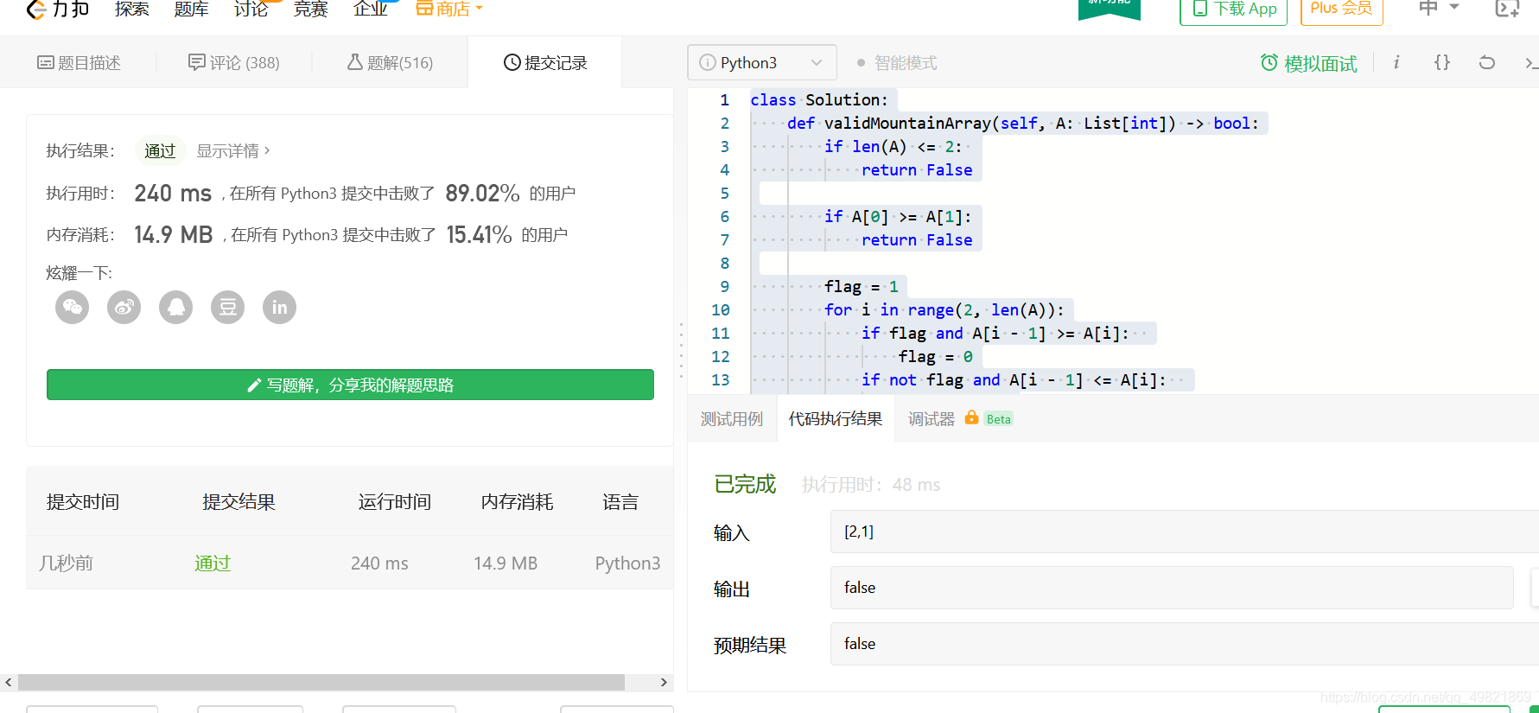Click the 下载 App button
The height and width of the screenshot is (713, 1539).
point(1234,10)
